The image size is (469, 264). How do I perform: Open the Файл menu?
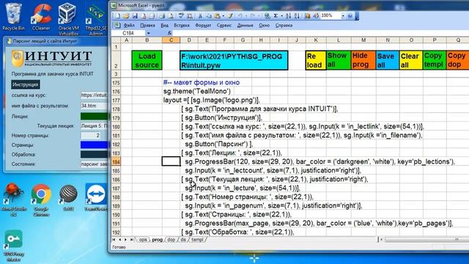(x=129, y=26)
